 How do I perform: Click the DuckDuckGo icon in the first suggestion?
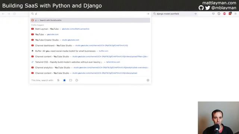[x=32, y=20]
